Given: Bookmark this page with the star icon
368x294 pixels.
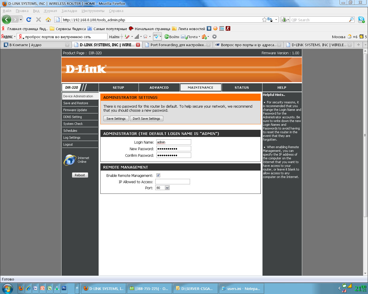Looking at the screenshot, I should (264, 20).
